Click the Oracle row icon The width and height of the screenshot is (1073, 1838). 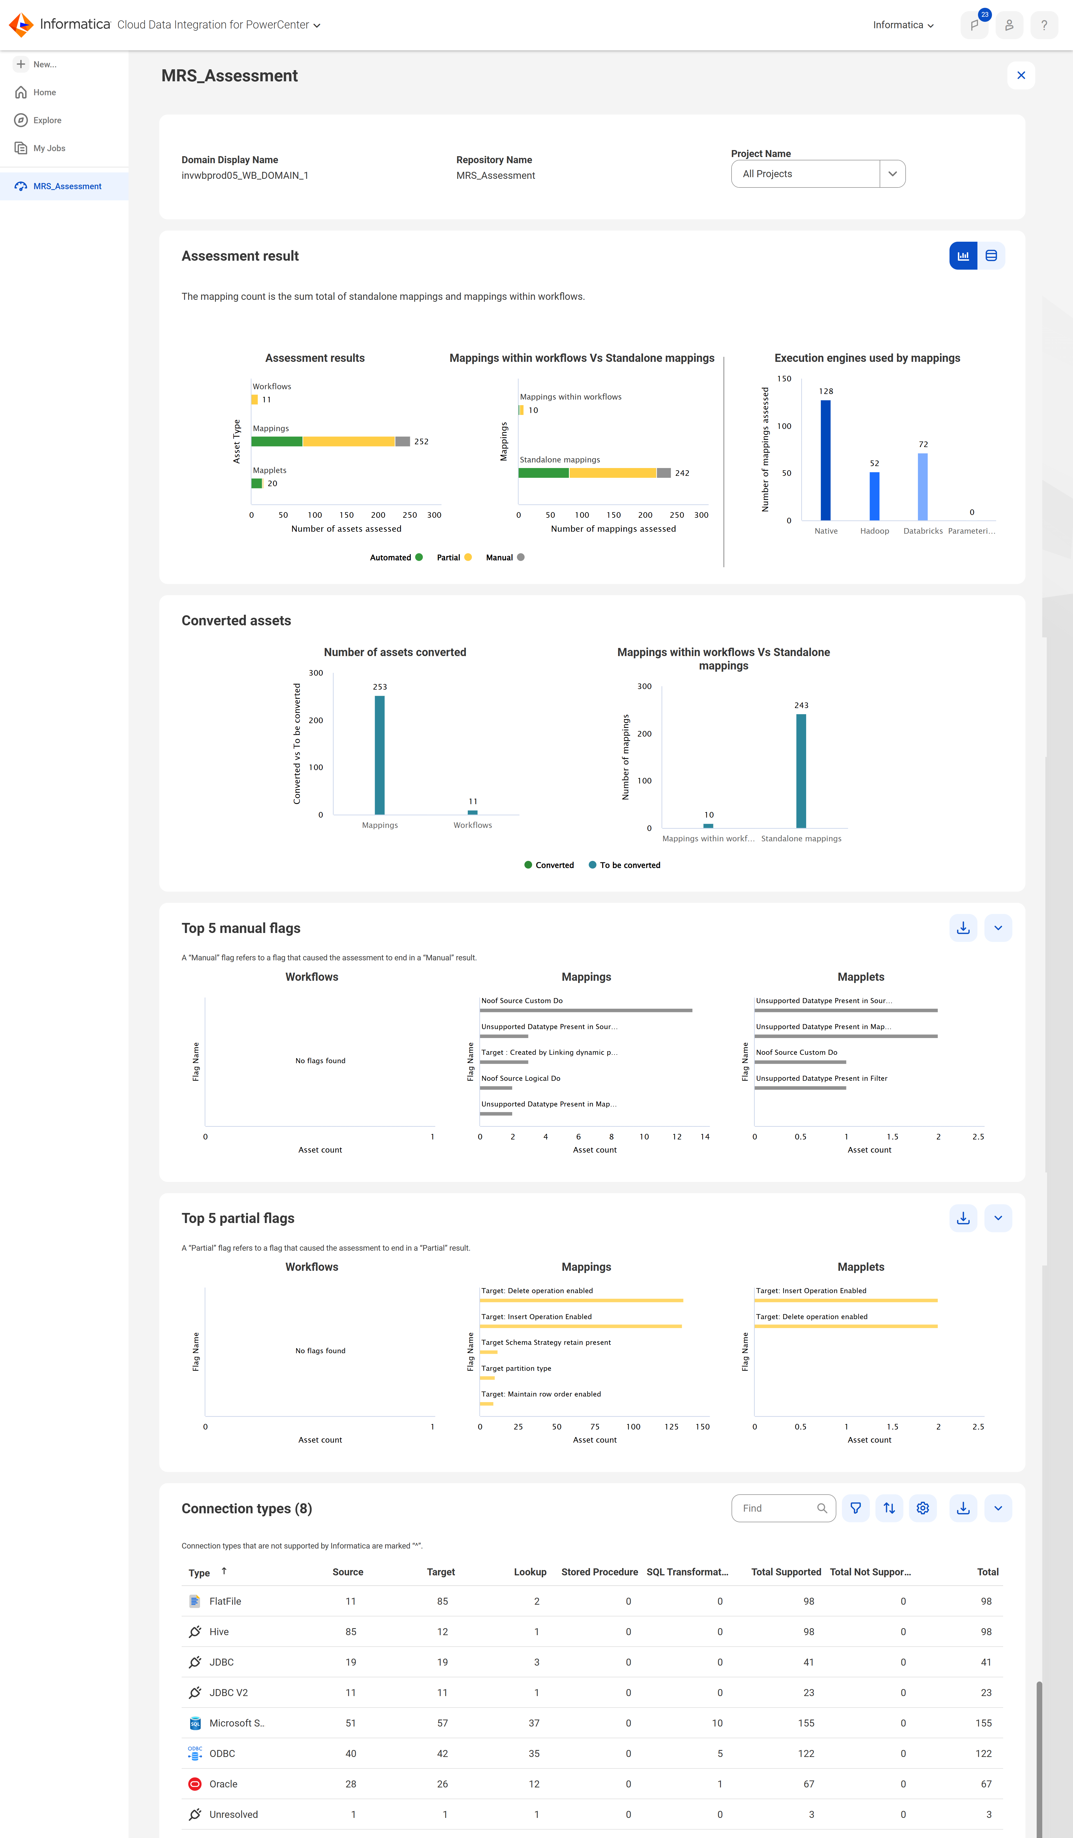pos(195,1784)
